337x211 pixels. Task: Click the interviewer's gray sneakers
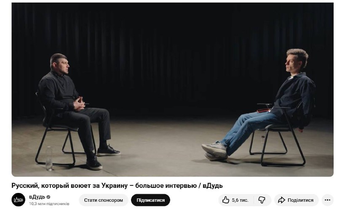coord(214,151)
